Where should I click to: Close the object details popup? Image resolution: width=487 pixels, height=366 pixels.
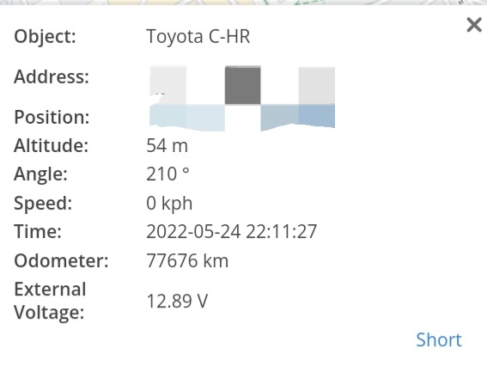(474, 25)
